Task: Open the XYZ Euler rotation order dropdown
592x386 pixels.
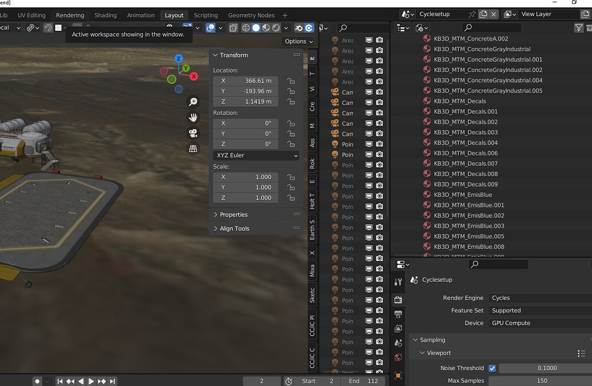Action: coord(256,155)
